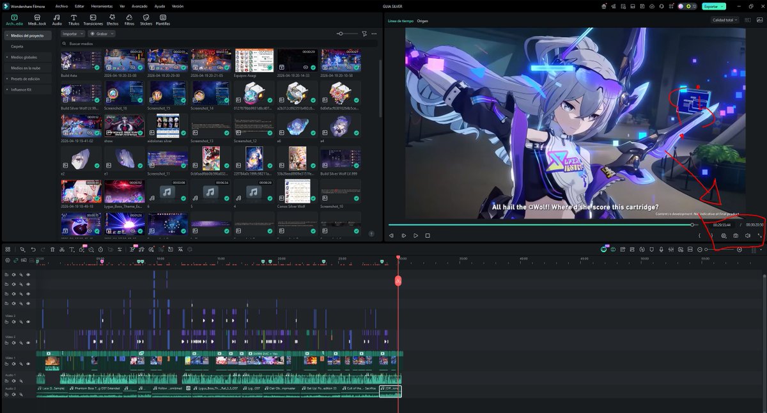767x413 pixels.
Task: Click the selection arrow tool in timeline toolbar
Action: 22,249
